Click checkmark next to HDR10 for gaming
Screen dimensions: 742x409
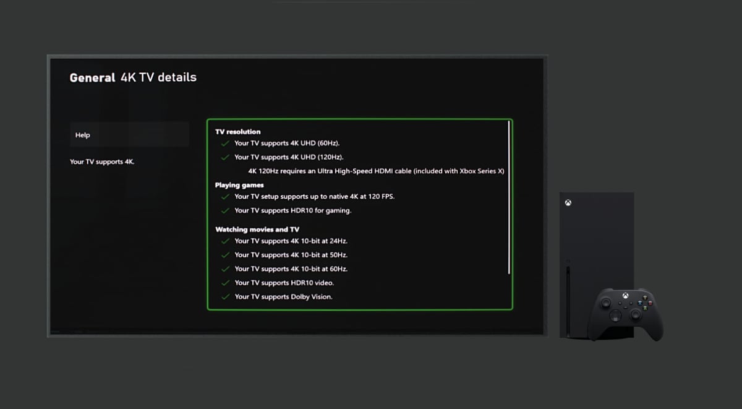tap(224, 211)
